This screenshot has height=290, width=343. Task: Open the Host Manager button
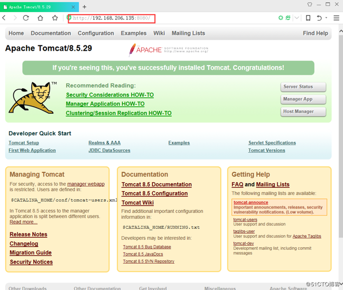click(303, 112)
